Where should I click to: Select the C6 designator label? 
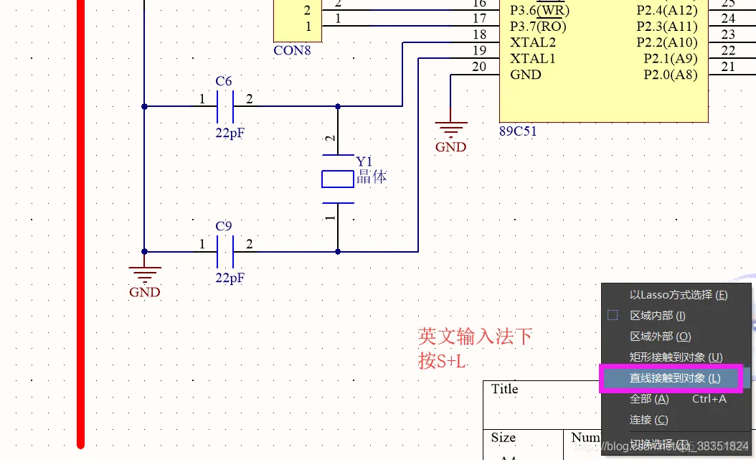pos(224,81)
